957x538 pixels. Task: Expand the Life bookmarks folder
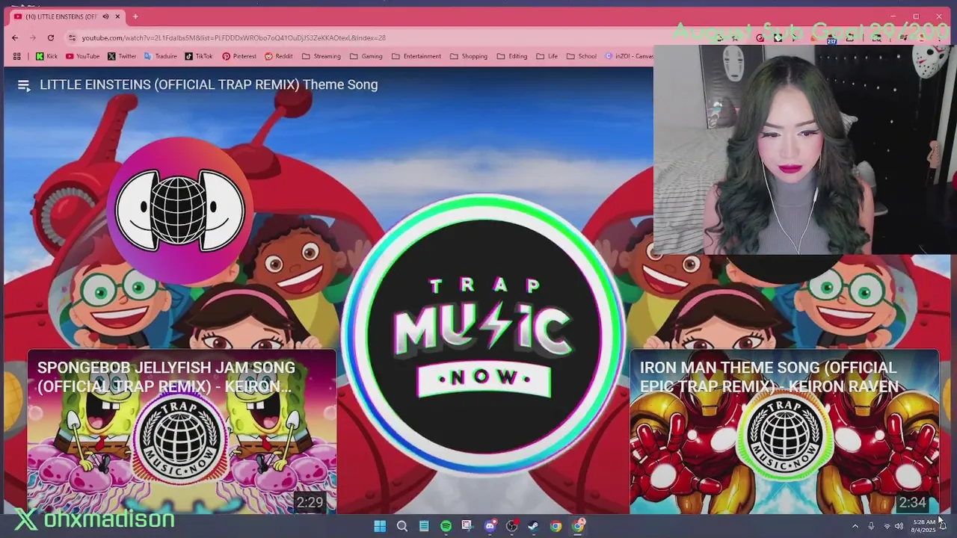547,56
